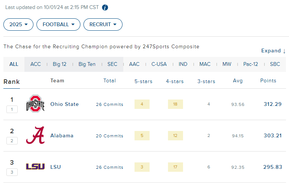This screenshot has width=289, height=183.
Task: Click Ohio State's highlighted 5-stars count
Action: pos(142,104)
